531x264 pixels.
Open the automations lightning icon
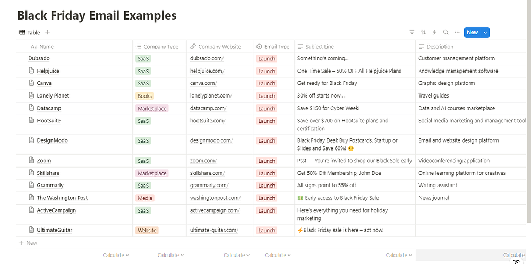tap(434, 32)
